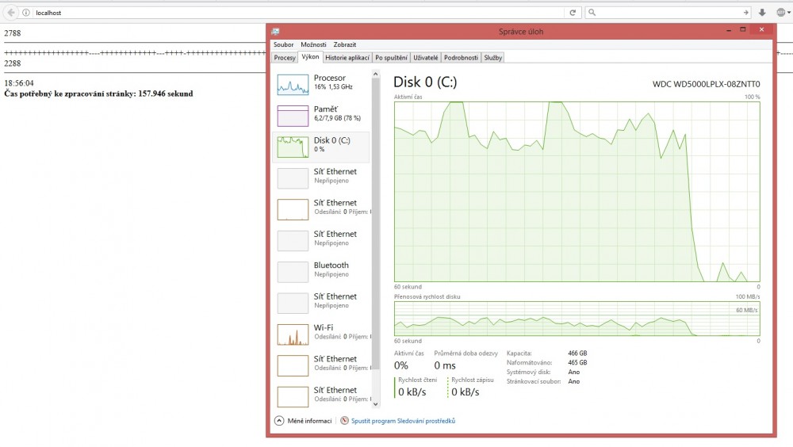This screenshot has width=793, height=447.
Task: Switch to the Podrobnosti tab
Action: [x=461, y=58]
